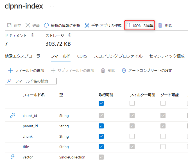Click the plus icon for フィールドの追加
This screenshot has width=188, height=168.
(10, 70)
